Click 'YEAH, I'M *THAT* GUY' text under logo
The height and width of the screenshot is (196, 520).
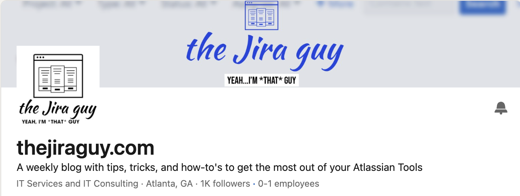tap(51, 121)
